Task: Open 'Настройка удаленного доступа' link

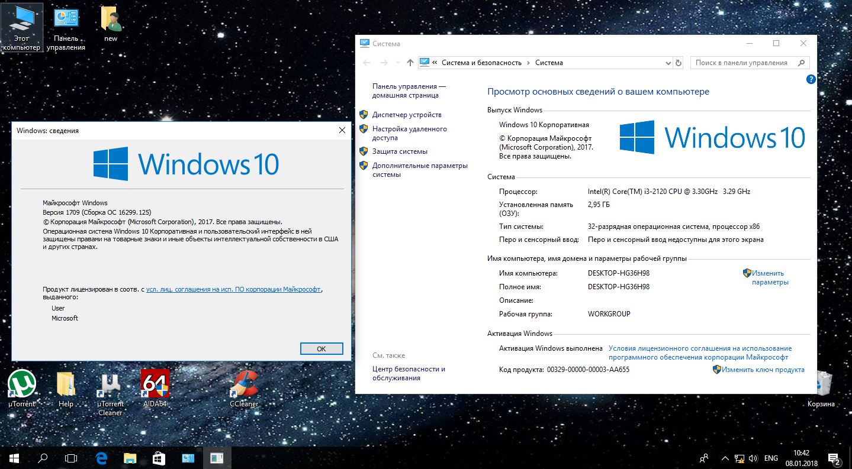Action: coord(410,133)
